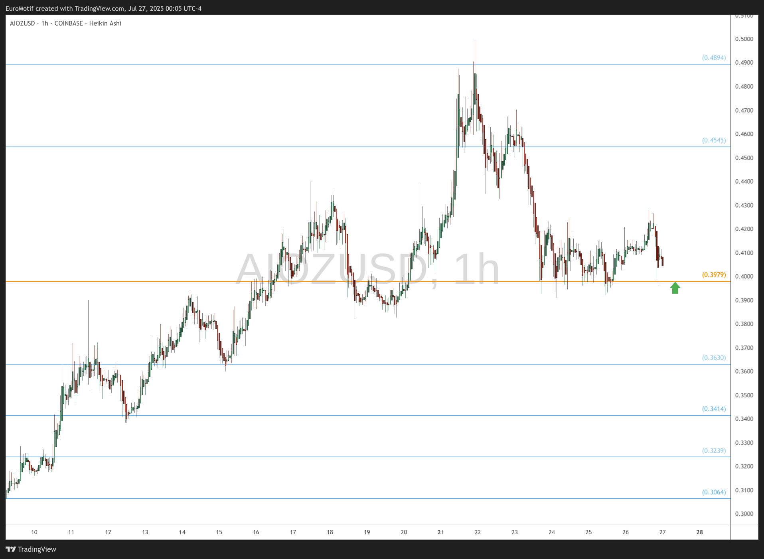Click the 0.4000 price axis tick
The image size is (764, 559).
pos(744,277)
